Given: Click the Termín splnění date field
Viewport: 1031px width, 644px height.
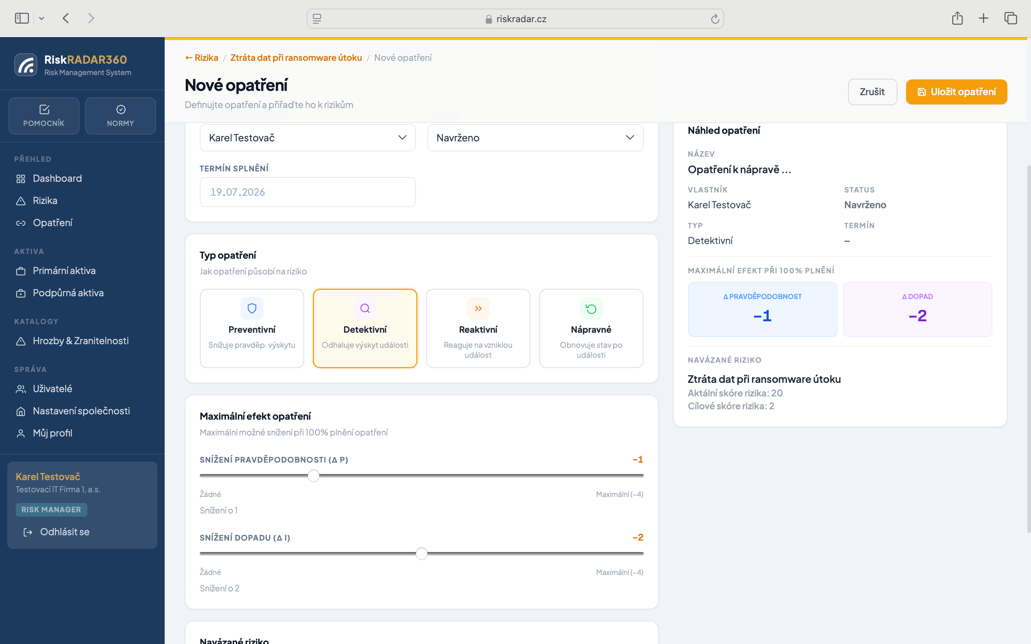Looking at the screenshot, I should pyautogui.click(x=308, y=192).
